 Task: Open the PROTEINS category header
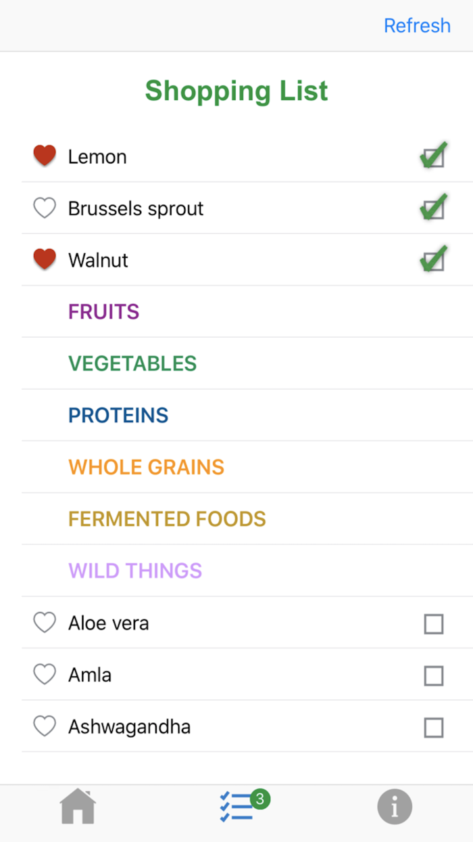118,415
